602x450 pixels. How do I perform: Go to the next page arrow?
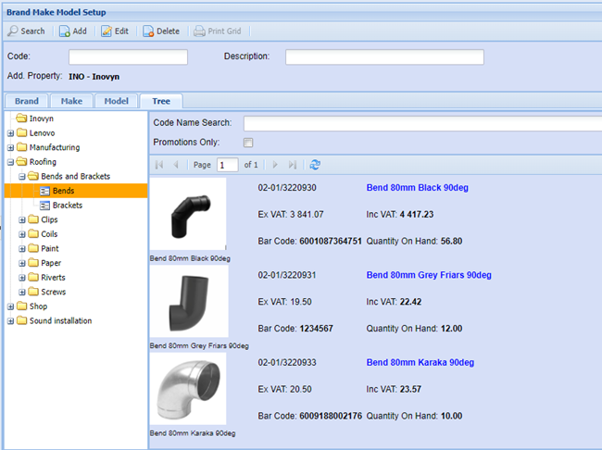pyautogui.click(x=275, y=164)
